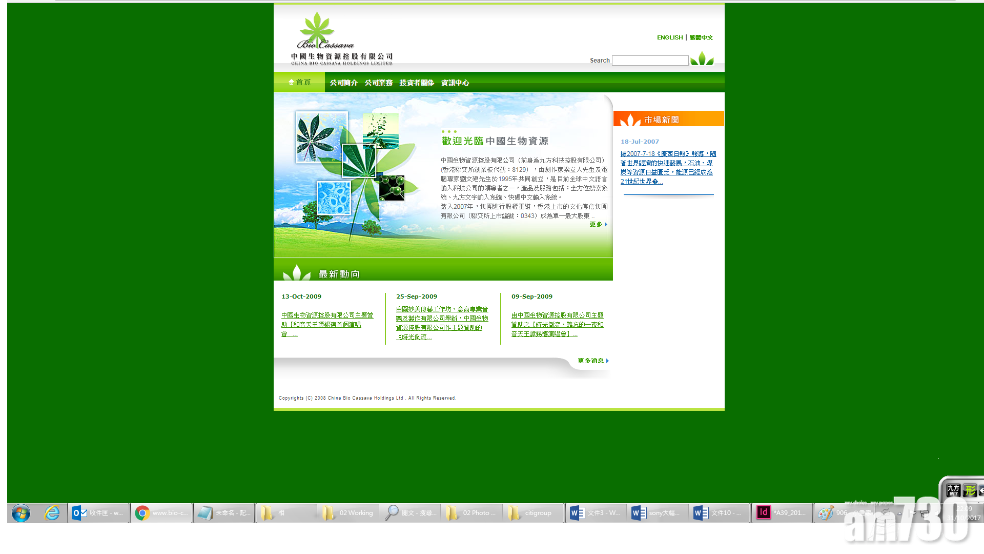Screen dimensions: 984x554
Task: Click the Search input field
Action: 650,61
